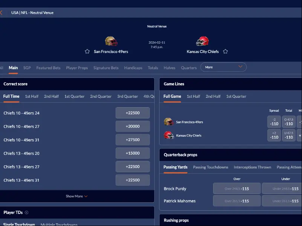Switch to Passing Touchdowns tab
The height and width of the screenshot is (226, 302).
point(210,167)
